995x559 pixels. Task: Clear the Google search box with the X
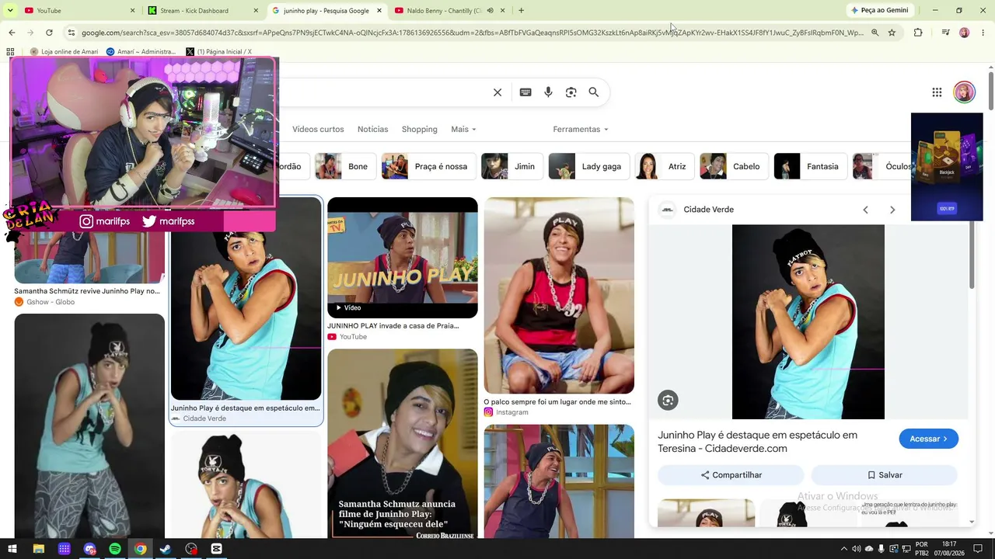tap(497, 92)
